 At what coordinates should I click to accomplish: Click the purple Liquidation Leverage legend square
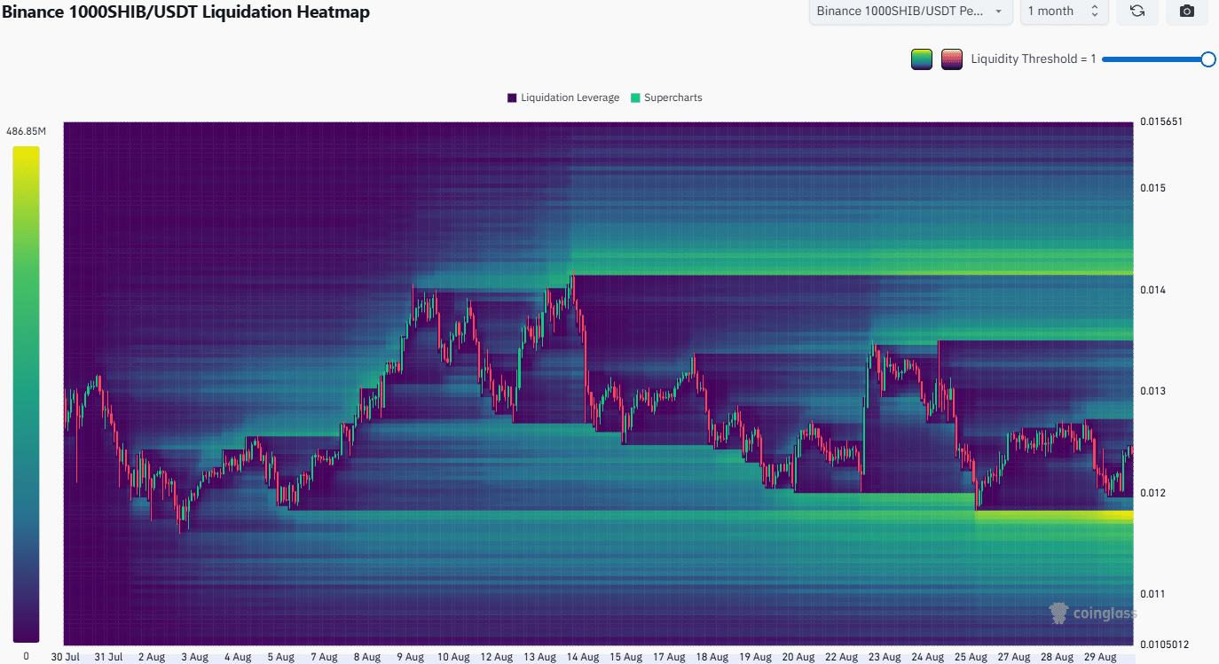pos(512,98)
